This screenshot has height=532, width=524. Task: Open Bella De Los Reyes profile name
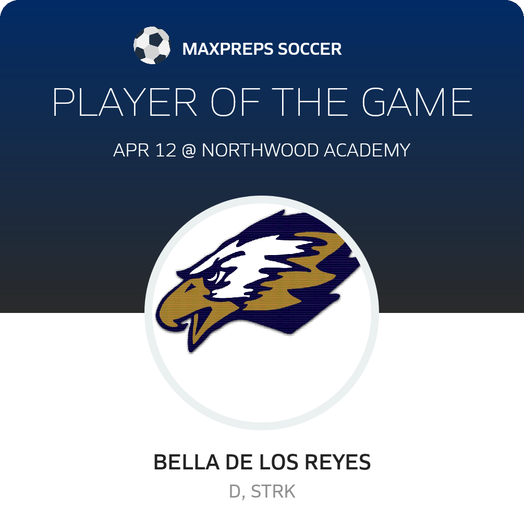click(x=262, y=462)
